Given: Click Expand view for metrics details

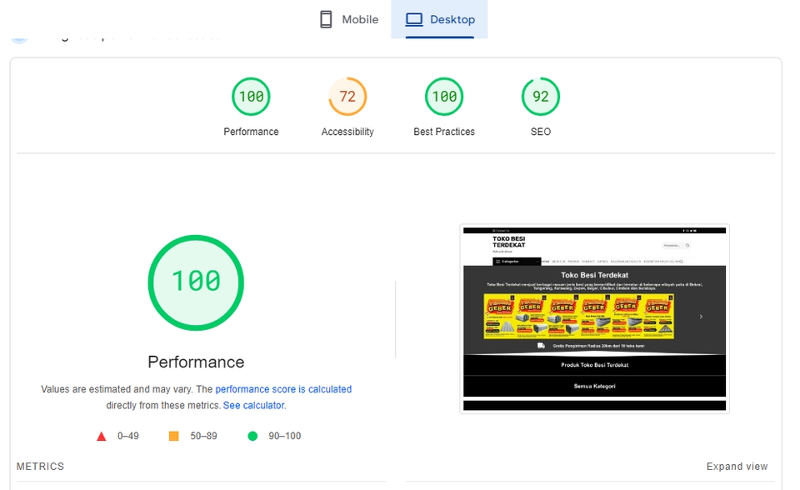Looking at the screenshot, I should 737,466.
